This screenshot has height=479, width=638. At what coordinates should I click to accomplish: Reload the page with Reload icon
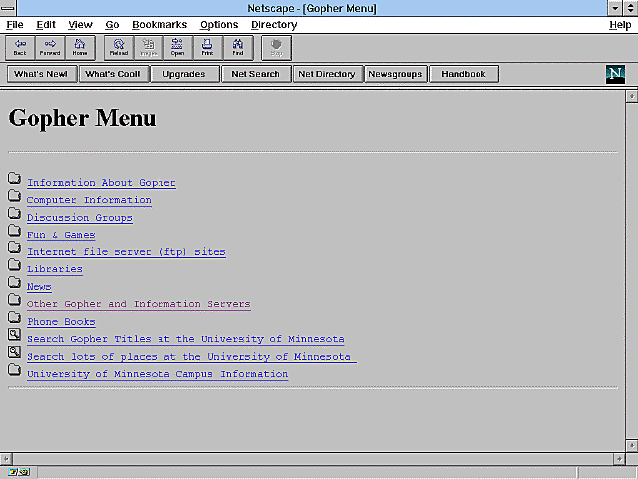119,48
